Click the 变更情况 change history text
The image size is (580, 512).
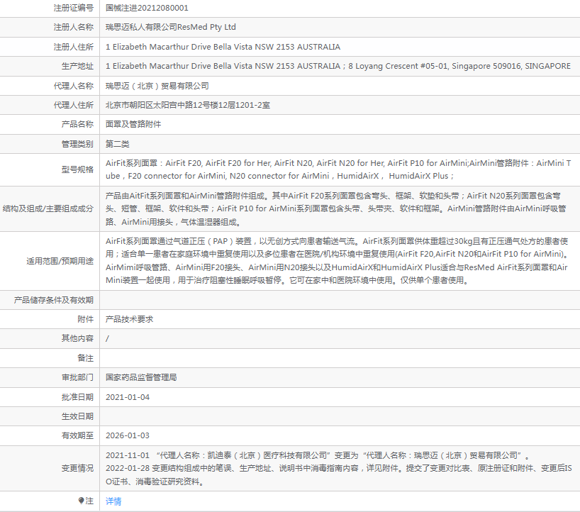pyautogui.click(x=319, y=468)
